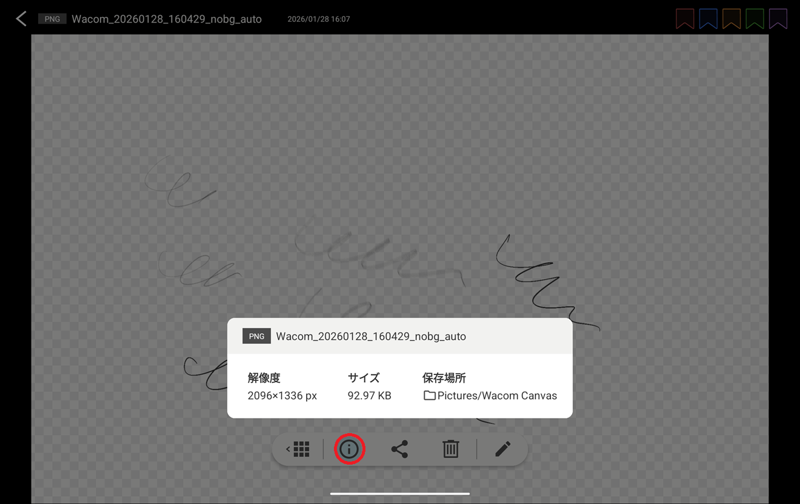The width and height of the screenshot is (800, 504).
Task: Click the 解像度 label
Action: (x=264, y=378)
